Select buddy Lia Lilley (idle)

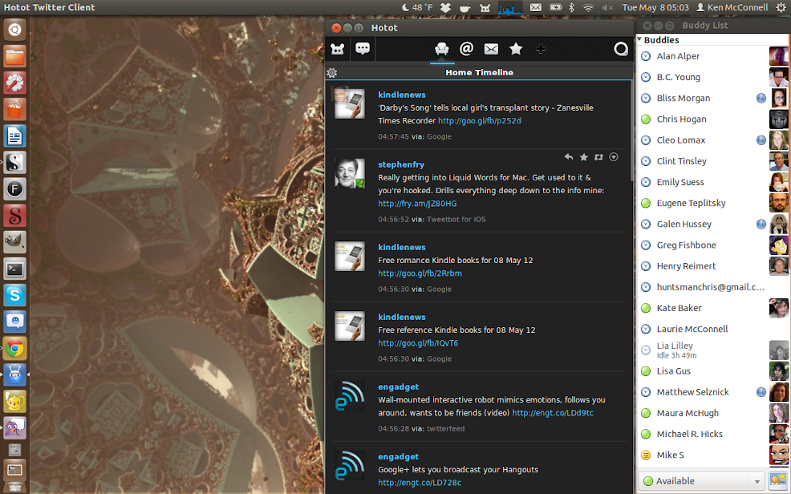pos(713,350)
